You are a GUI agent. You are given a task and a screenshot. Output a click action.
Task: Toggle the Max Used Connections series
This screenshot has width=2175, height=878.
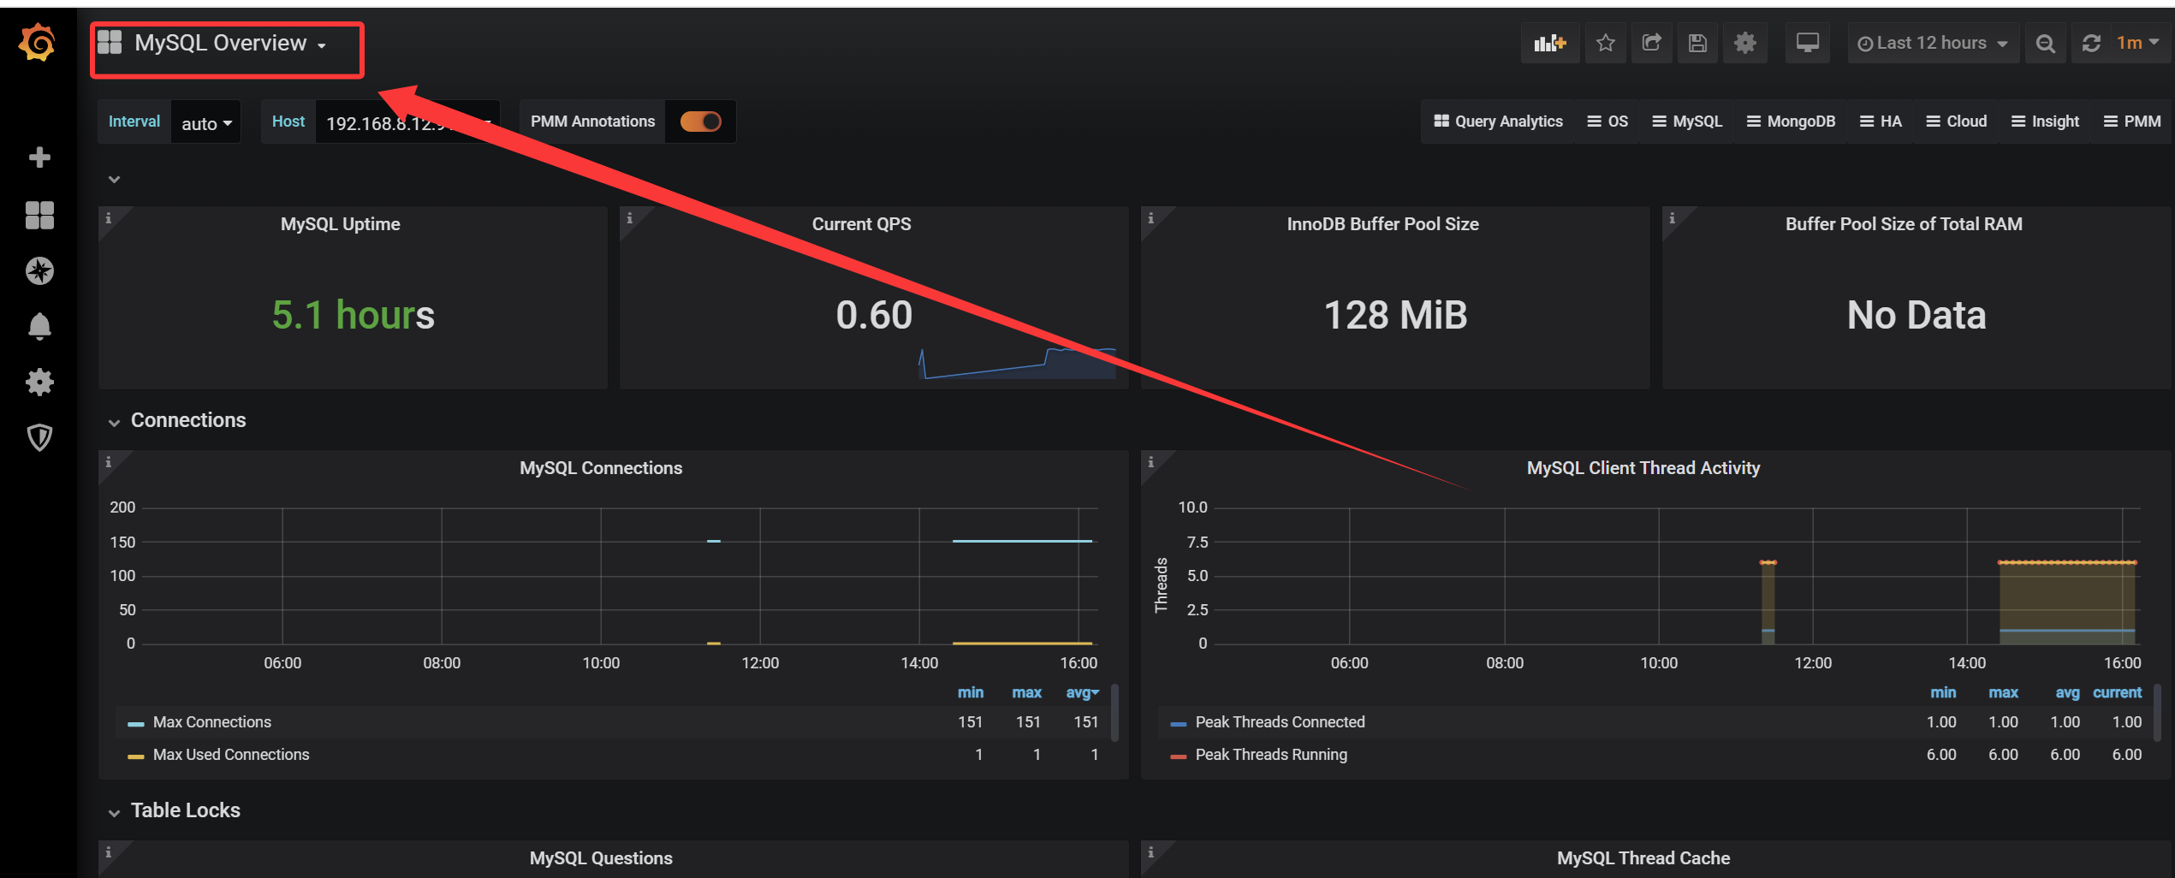231,755
